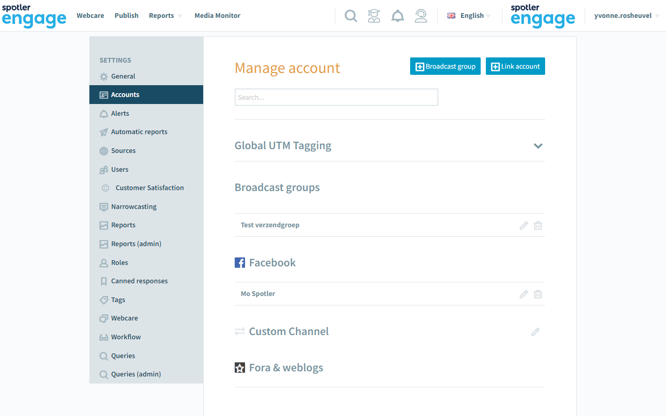Open Media Monitor in top navigation

point(217,16)
